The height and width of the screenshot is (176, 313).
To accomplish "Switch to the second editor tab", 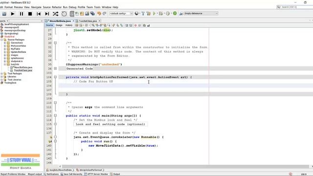I will 88,21.
